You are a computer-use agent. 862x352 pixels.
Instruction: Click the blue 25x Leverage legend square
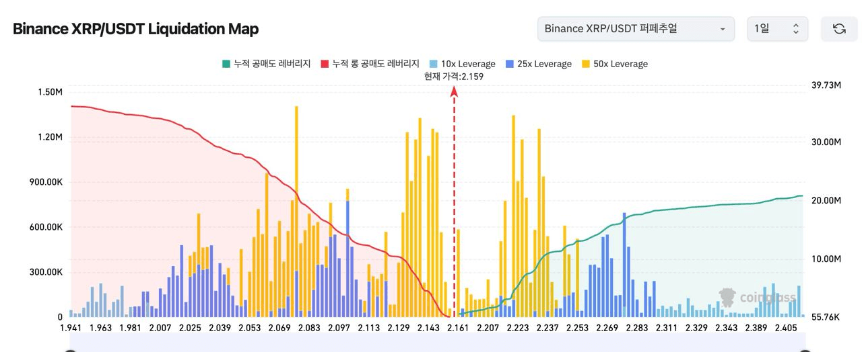[510, 64]
